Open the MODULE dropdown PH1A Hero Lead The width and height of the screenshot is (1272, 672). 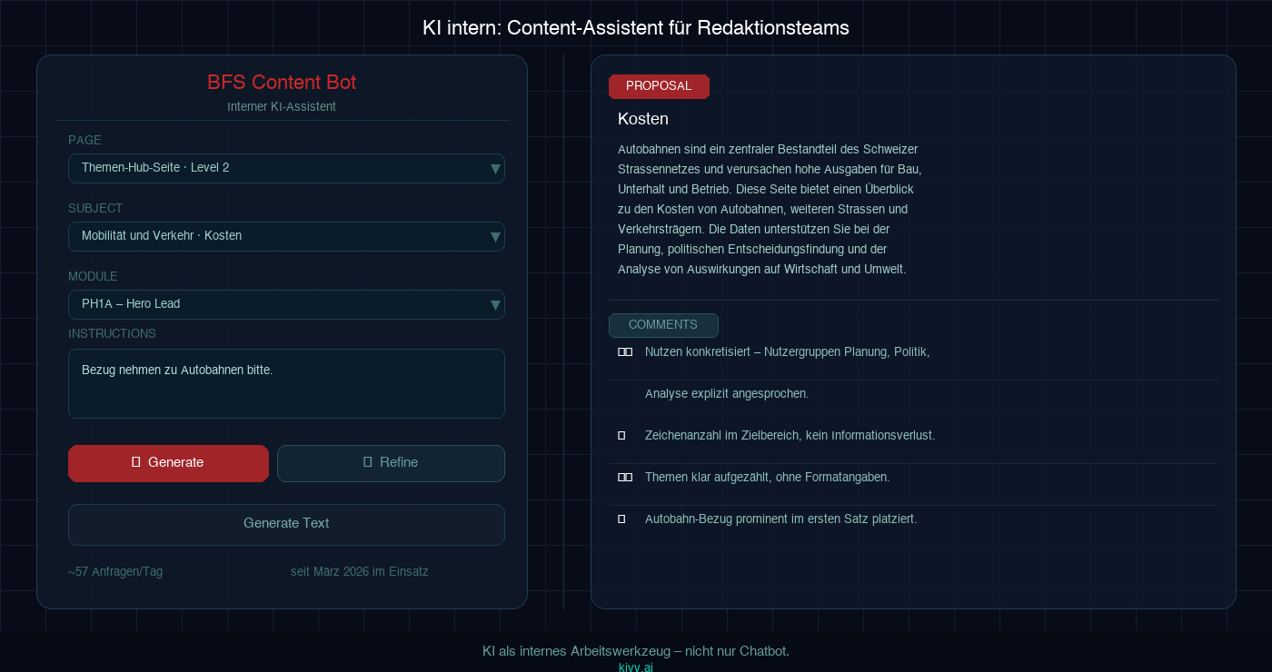pyautogui.click(x=286, y=304)
